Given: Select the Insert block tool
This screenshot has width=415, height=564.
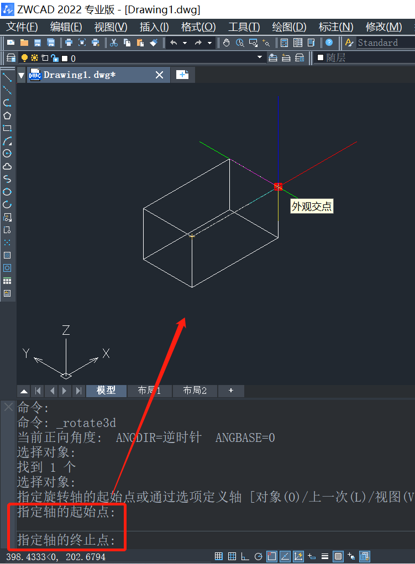Looking at the screenshot, I should tap(7, 217).
